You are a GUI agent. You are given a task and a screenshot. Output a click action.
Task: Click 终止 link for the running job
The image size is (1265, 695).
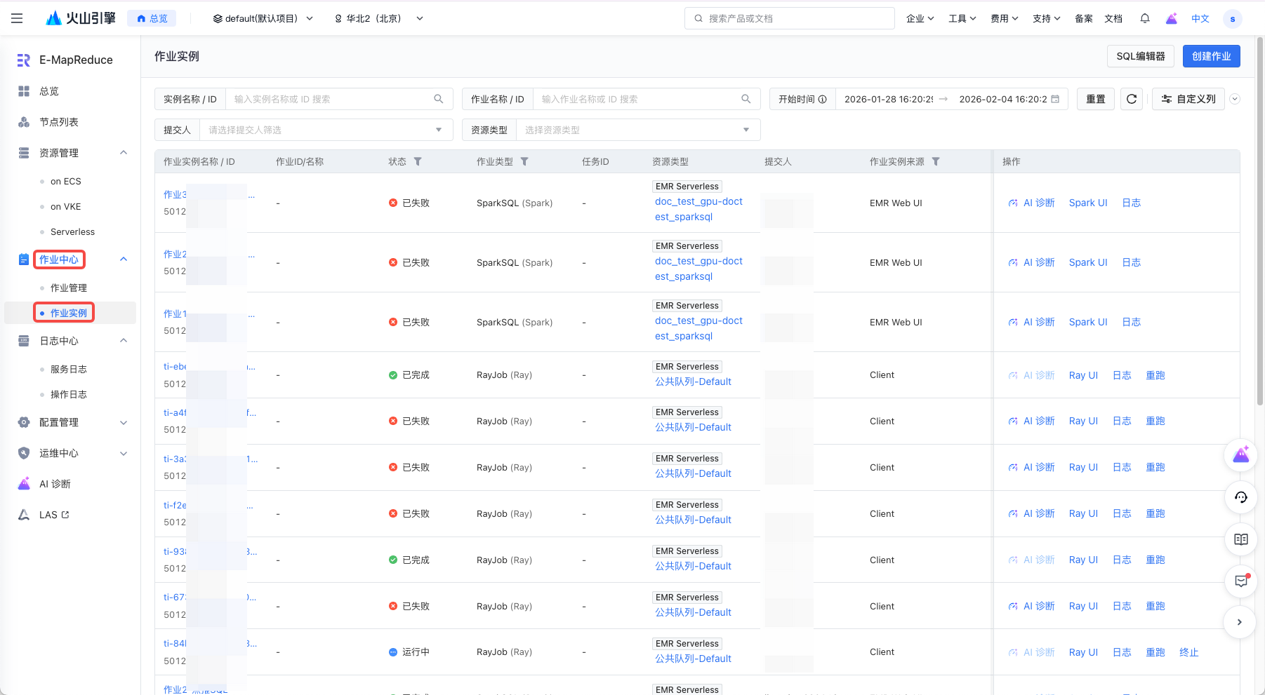pyautogui.click(x=1188, y=652)
